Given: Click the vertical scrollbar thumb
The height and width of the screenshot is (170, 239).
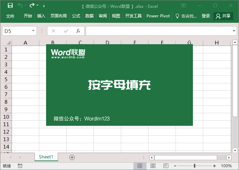Looking at the screenshot, I should 235,81.
